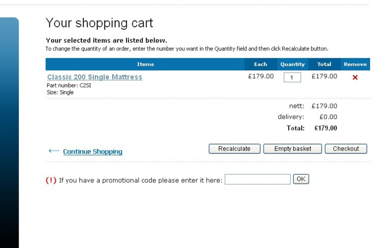Select the Each column header
This screenshot has height=248, width=382.
pos(261,64)
